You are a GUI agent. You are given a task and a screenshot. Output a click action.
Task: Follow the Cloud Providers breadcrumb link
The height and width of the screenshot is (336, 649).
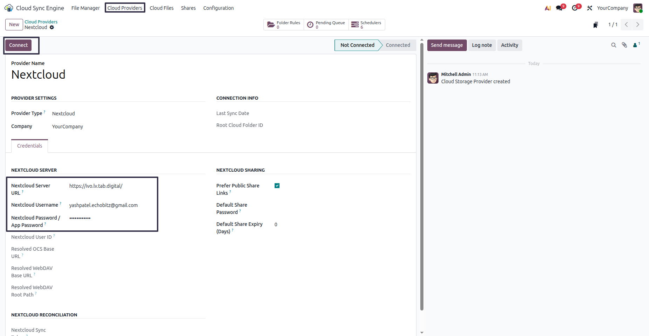click(x=41, y=22)
